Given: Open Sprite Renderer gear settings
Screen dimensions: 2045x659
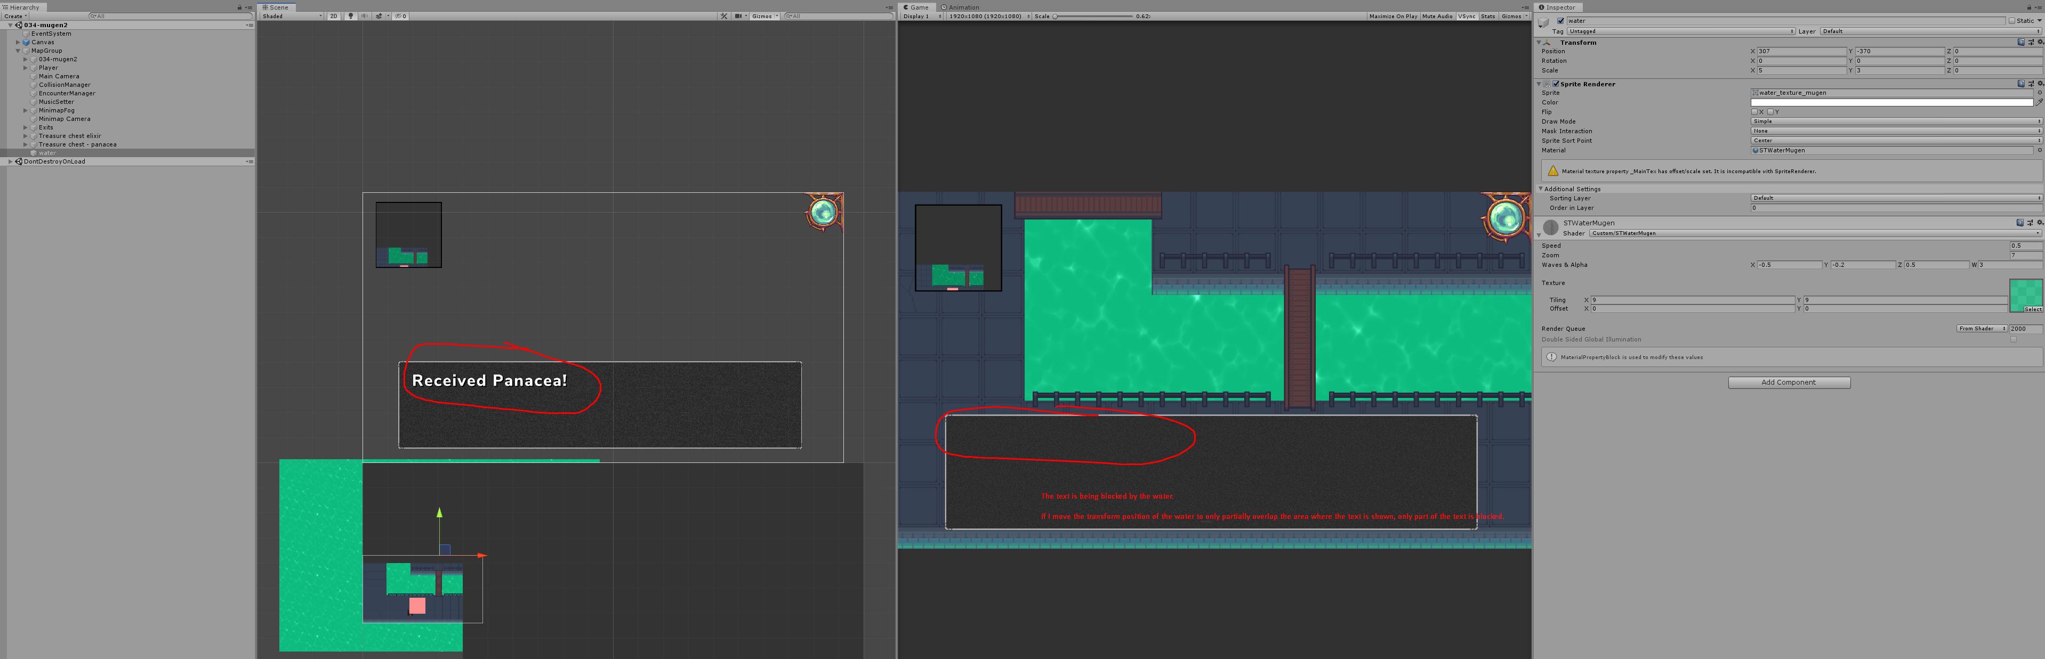Looking at the screenshot, I should pos(2040,84).
